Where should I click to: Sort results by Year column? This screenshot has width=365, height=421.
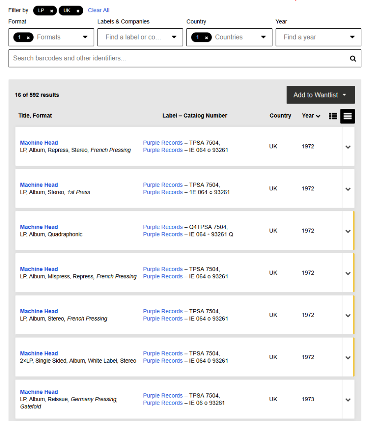(311, 116)
